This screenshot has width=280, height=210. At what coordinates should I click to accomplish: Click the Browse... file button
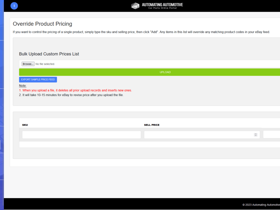[28, 64]
